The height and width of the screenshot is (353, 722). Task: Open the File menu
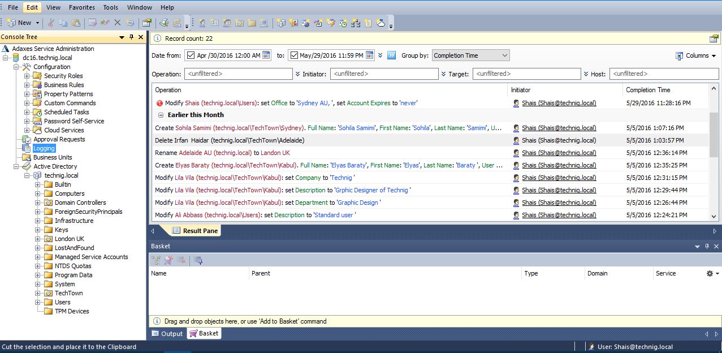(13, 7)
